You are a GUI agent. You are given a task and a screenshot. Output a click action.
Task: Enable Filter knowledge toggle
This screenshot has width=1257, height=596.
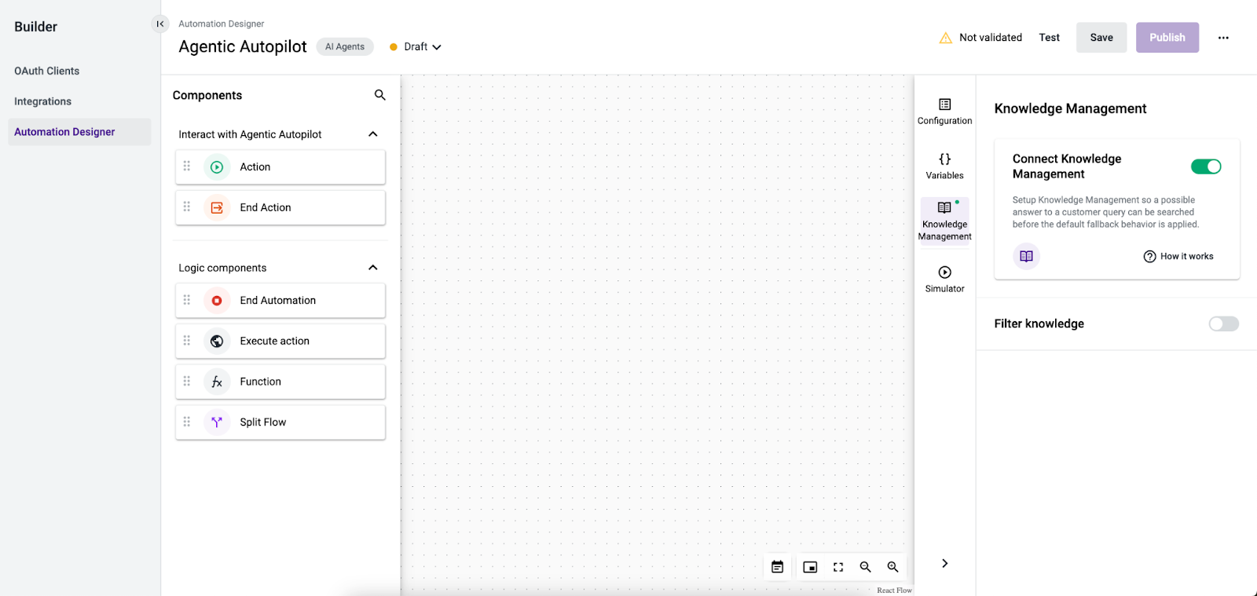[1223, 324]
